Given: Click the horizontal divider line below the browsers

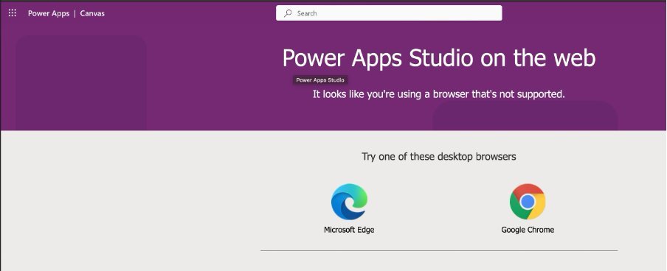Looking at the screenshot, I should pyautogui.click(x=439, y=250).
